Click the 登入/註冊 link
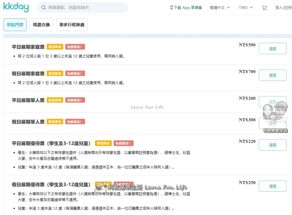This screenshot has width=292, height=215. (283, 8)
